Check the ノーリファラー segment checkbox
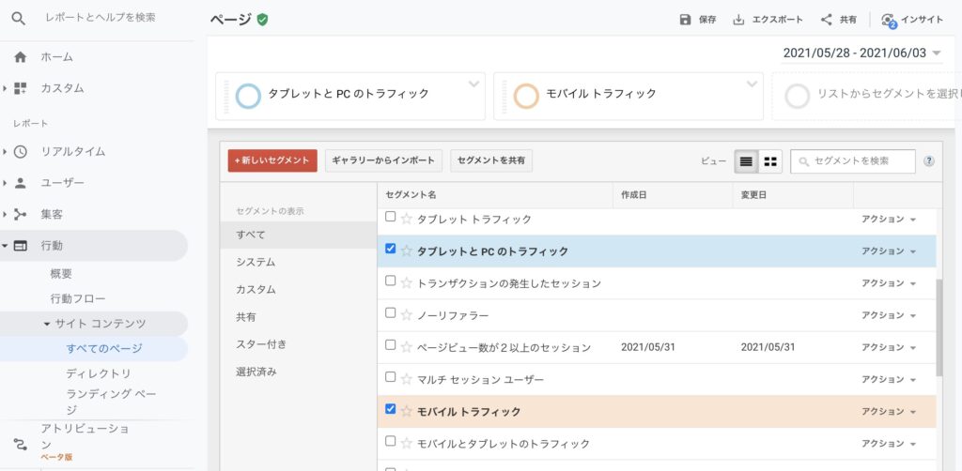Image resolution: width=962 pixels, height=471 pixels. pos(390,312)
